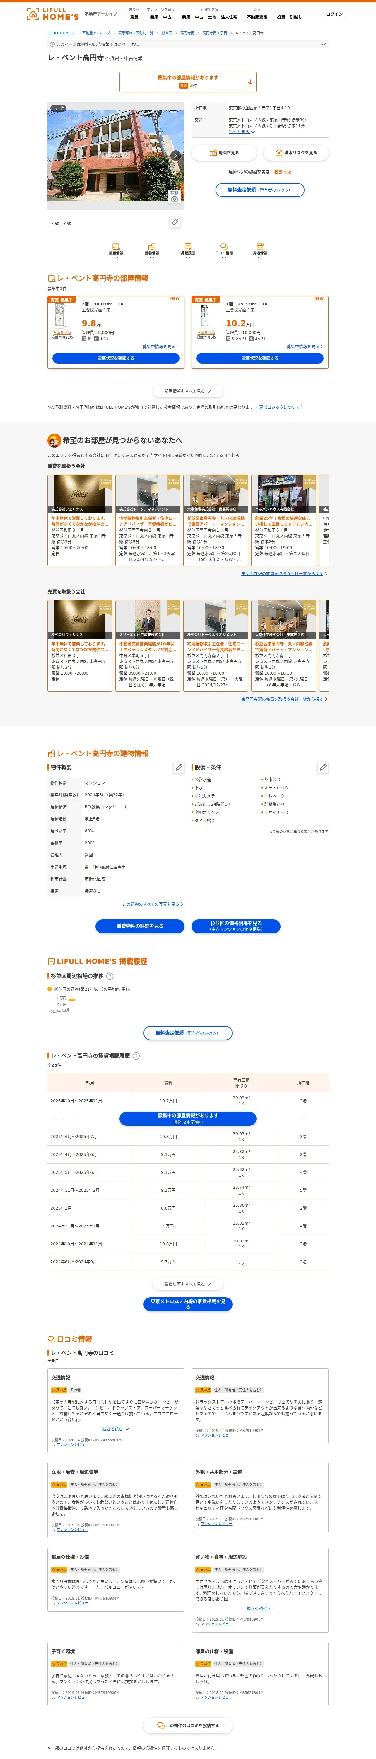Click マンションレビュー link in the 子育て環境 review
The image size is (376, 1759).
click(x=72, y=1697)
